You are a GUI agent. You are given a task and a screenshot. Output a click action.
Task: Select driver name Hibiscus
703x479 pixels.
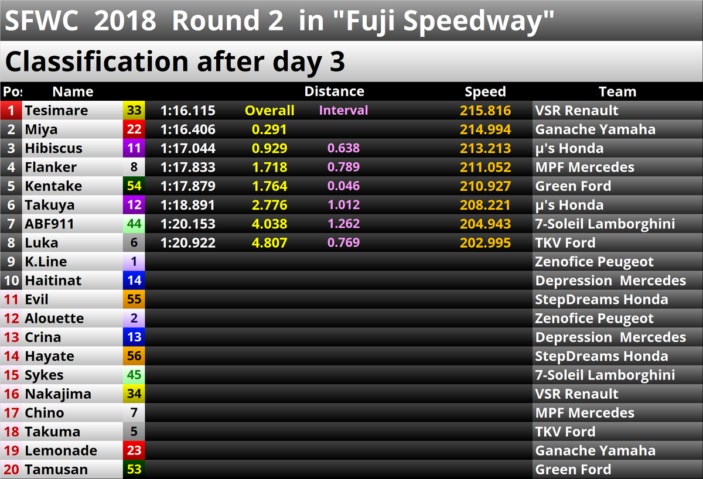click(x=53, y=148)
